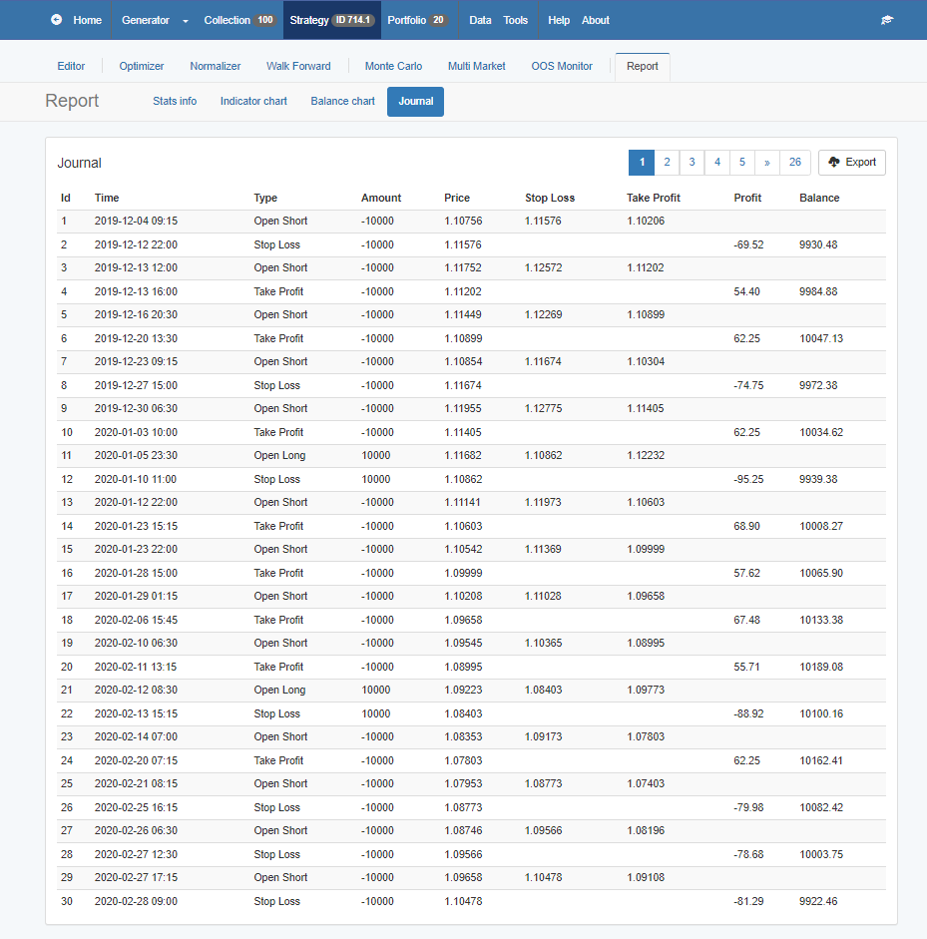Show the Stats info report view
927x939 pixels.
(x=175, y=101)
